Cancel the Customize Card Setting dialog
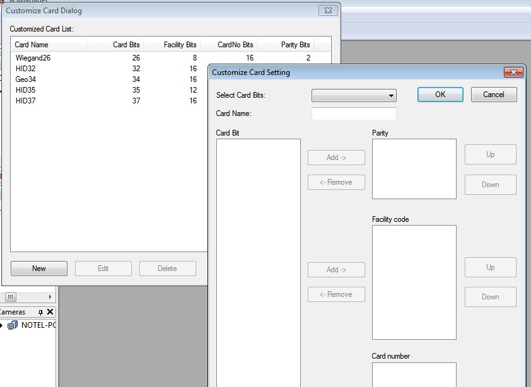 [x=494, y=95]
